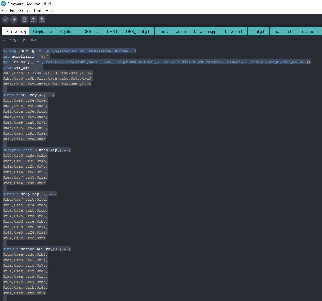This screenshot has height=301, width=322.
Task: Click the line 0xd9,0xae,0x74,0xab
Action: [25, 205]
